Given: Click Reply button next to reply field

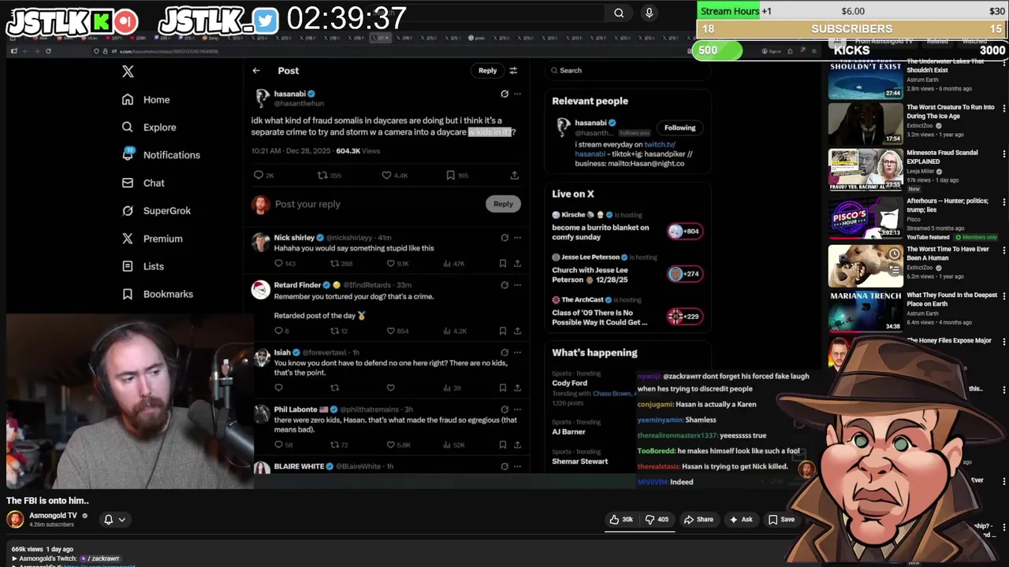Looking at the screenshot, I should tap(503, 204).
